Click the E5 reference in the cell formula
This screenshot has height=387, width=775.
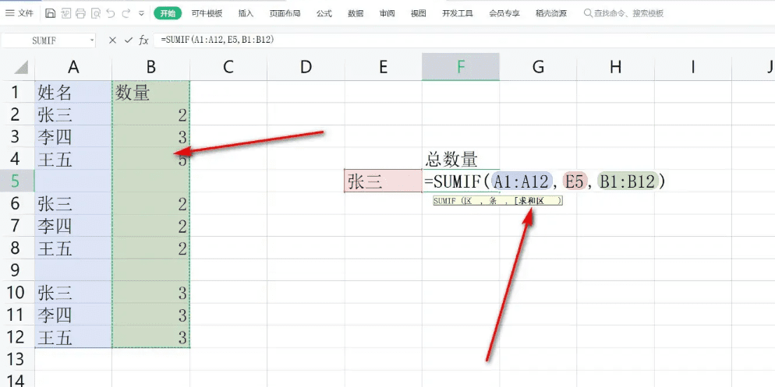[575, 181]
